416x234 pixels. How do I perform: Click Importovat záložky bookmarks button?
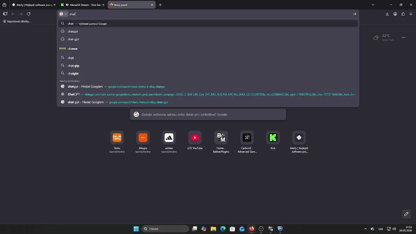(x=17, y=21)
